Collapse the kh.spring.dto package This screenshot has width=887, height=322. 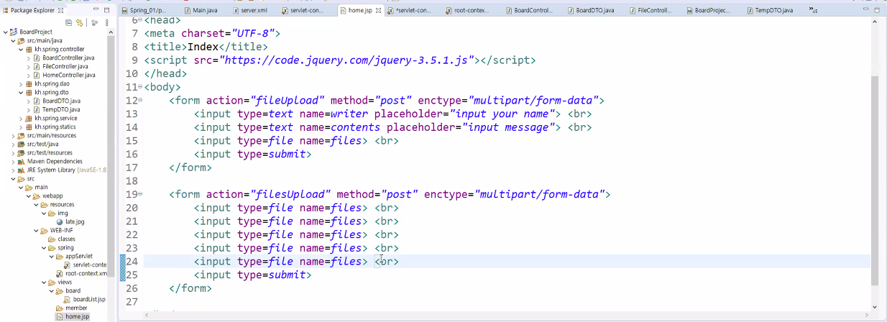pos(21,93)
